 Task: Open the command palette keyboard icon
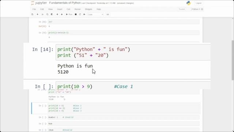107,14
